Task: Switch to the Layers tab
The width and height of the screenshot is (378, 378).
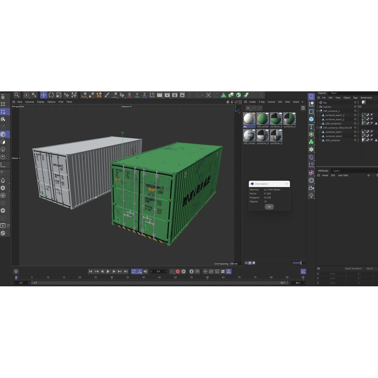Action: tap(336, 171)
